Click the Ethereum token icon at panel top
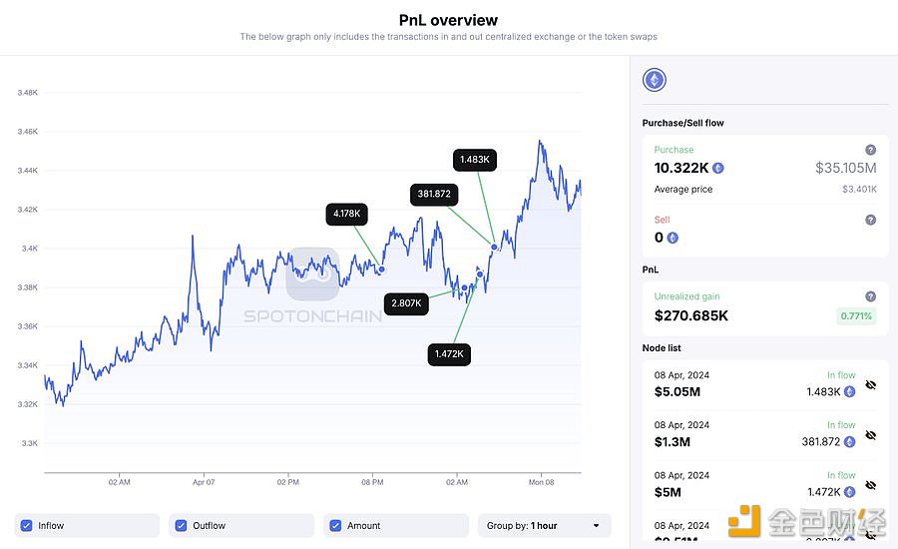The width and height of the screenshot is (898, 549). pyautogui.click(x=654, y=80)
